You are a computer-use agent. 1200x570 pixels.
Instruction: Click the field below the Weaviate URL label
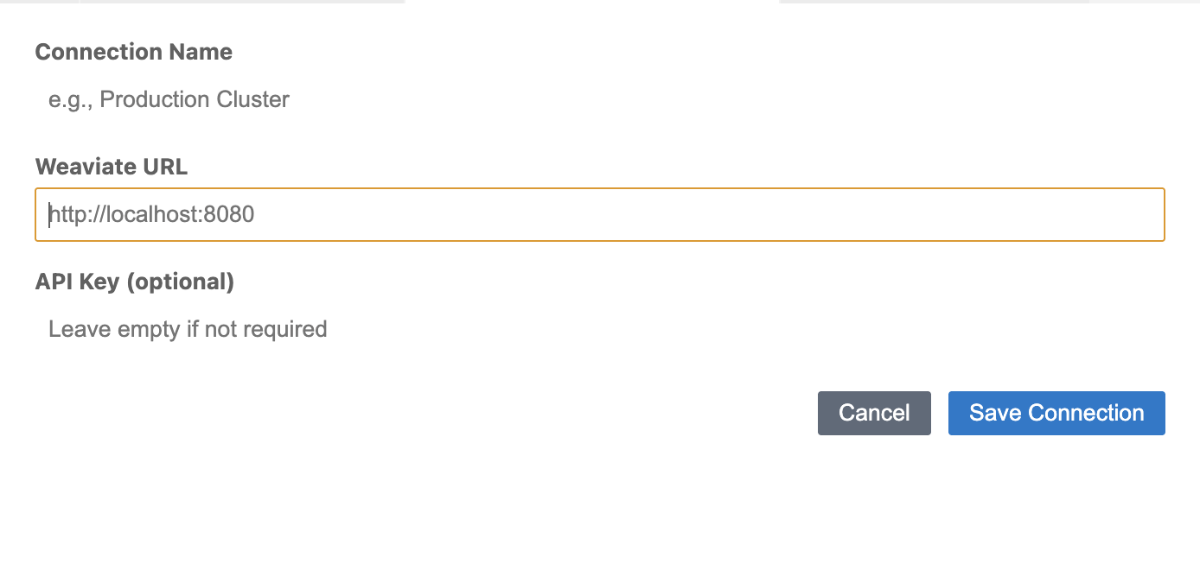[x=599, y=215]
